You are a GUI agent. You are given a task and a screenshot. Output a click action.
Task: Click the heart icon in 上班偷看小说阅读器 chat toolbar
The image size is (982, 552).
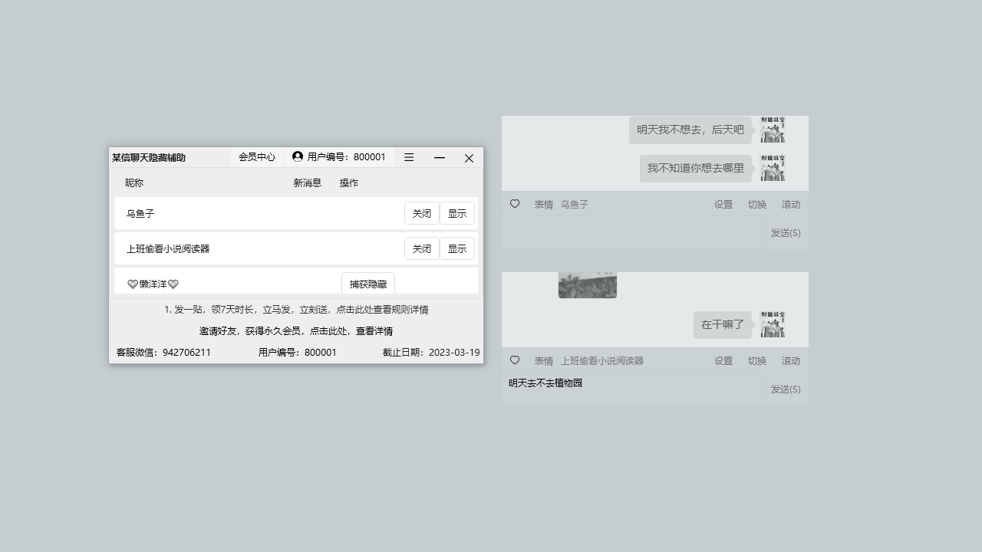coord(515,360)
